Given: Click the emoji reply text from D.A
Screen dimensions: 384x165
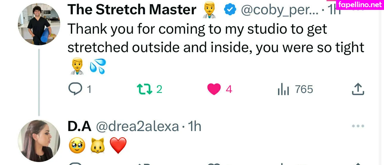Looking at the screenshot, I should click(x=98, y=145).
